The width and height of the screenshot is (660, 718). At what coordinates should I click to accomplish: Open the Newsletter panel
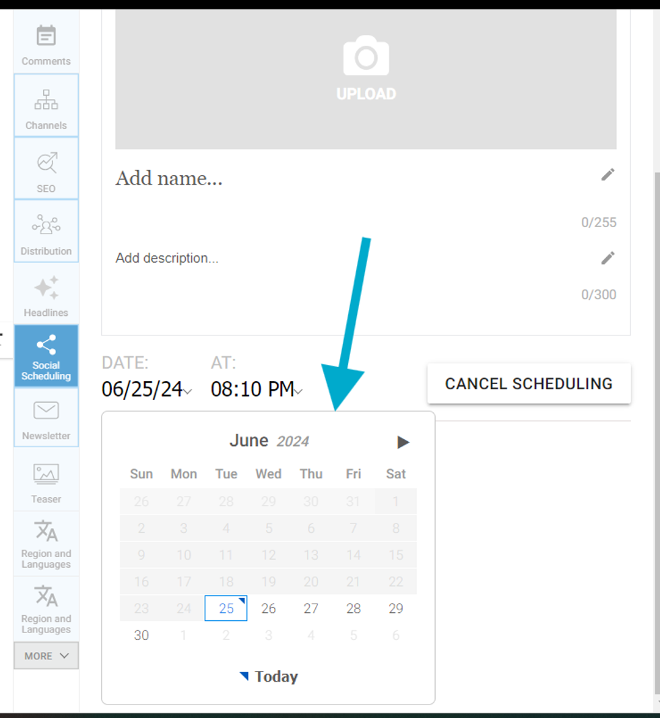pyautogui.click(x=46, y=418)
